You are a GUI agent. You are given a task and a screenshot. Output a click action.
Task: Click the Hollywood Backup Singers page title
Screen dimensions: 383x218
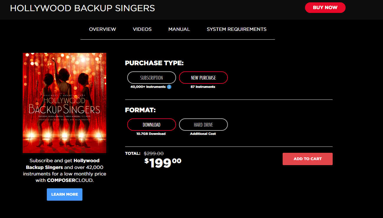pyautogui.click(x=82, y=8)
